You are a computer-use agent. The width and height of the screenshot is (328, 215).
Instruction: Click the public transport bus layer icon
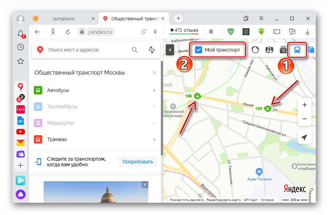tap(297, 50)
